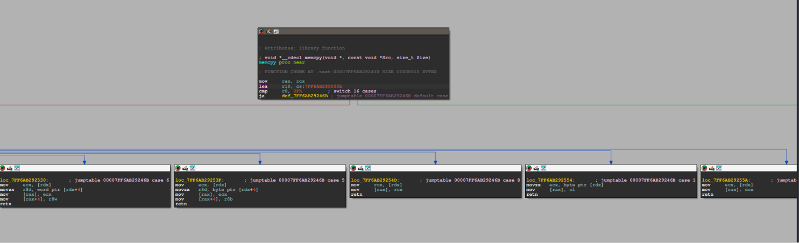Click the 'Attributes: library function' comment

click(302, 48)
